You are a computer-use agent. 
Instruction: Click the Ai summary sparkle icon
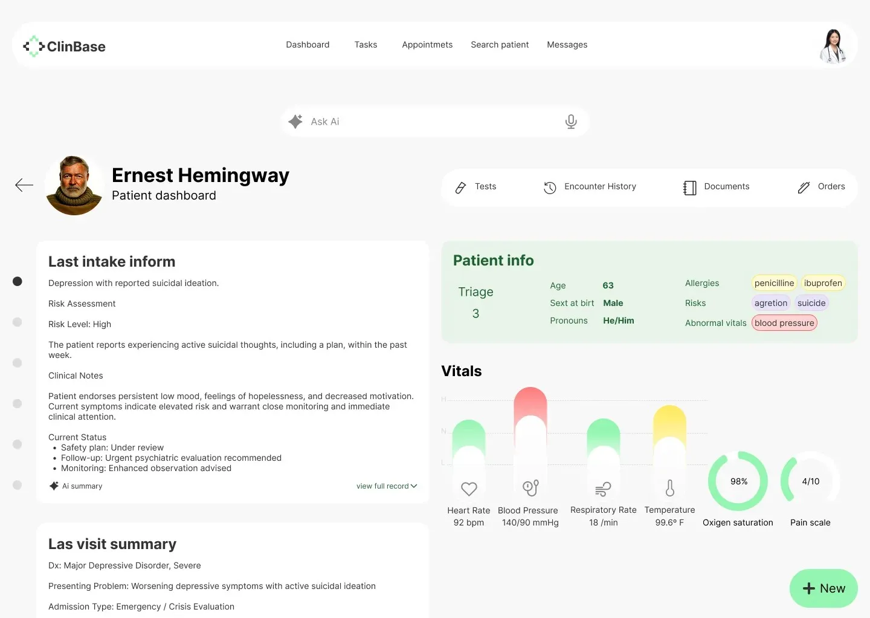(x=54, y=486)
